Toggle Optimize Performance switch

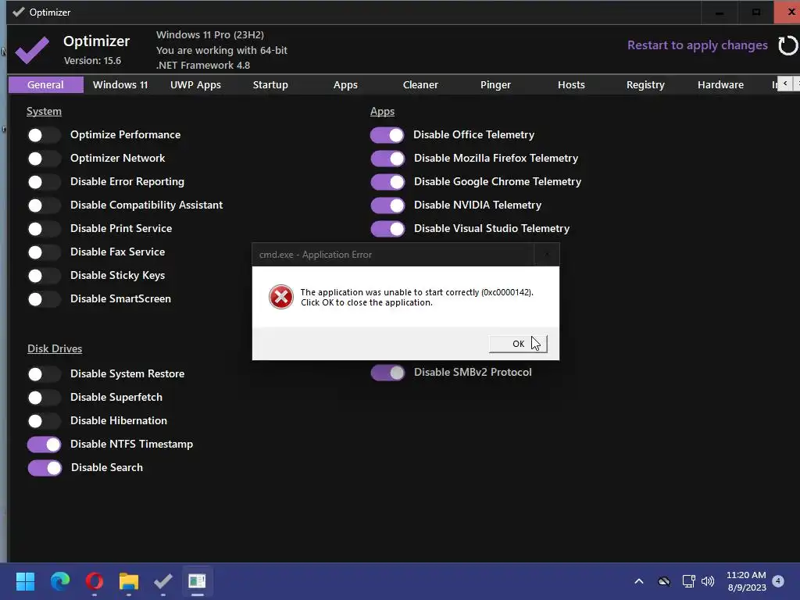pyautogui.click(x=45, y=135)
